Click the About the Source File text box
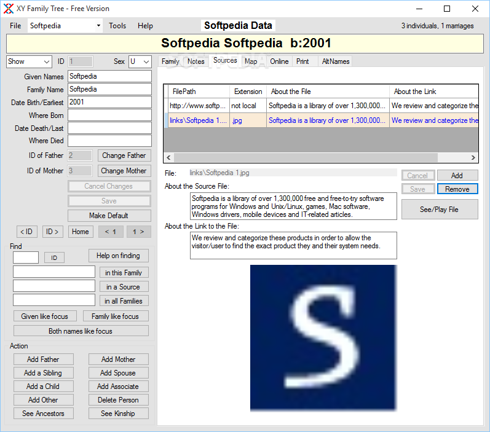 pyautogui.click(x=293, y=206)
